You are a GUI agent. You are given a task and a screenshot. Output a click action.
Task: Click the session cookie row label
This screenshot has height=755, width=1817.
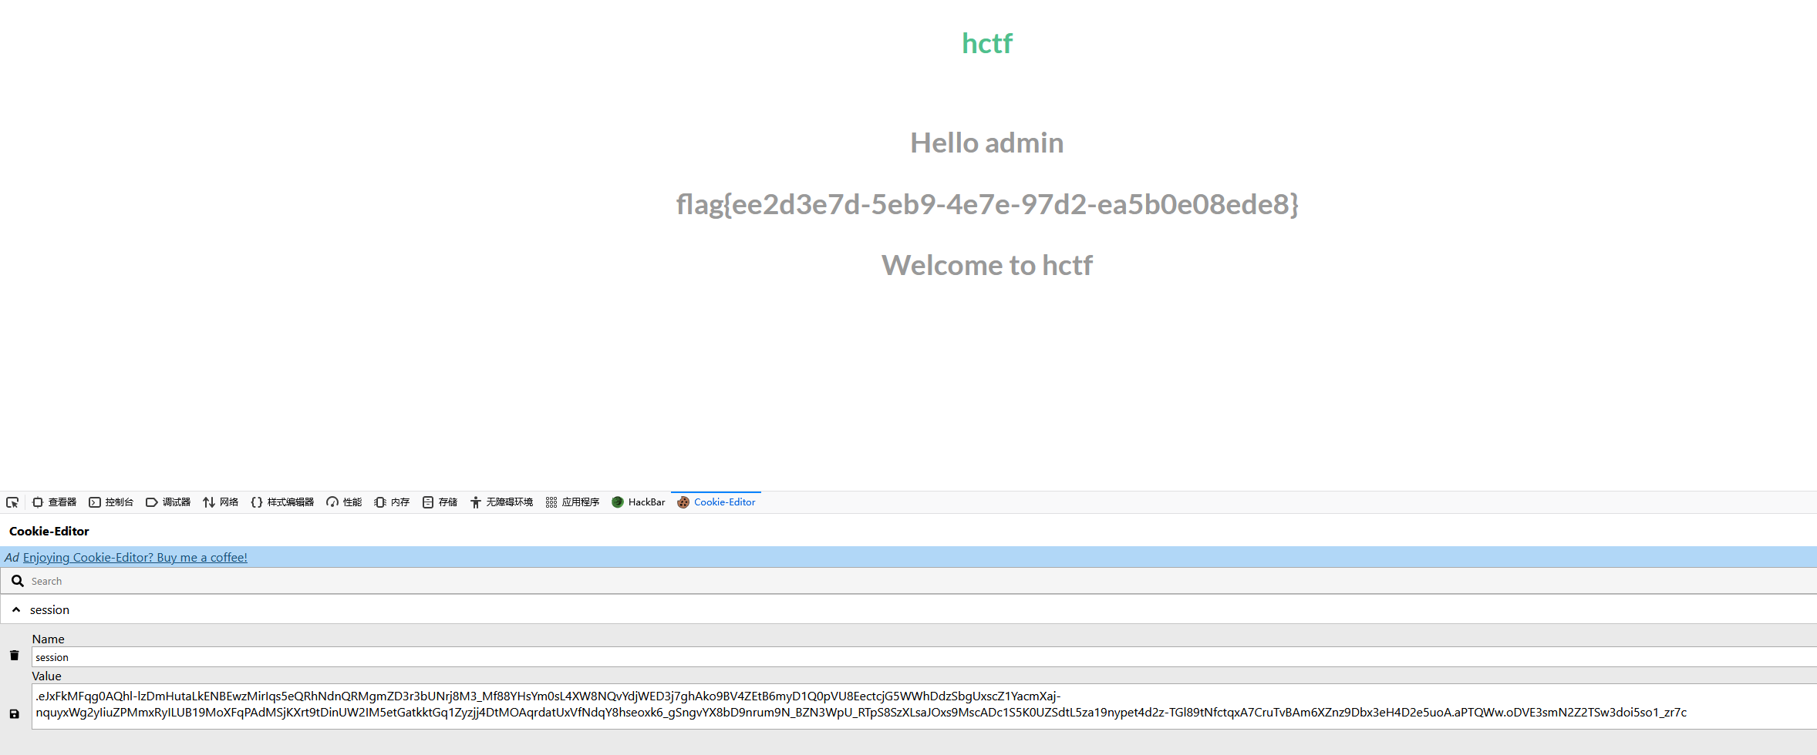(49, 610)
